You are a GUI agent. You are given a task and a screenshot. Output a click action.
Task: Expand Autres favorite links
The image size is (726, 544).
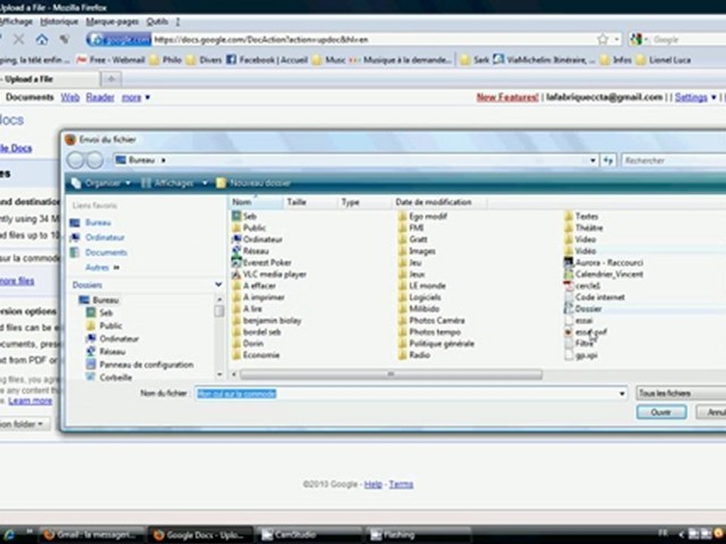[x=102, y=267]
